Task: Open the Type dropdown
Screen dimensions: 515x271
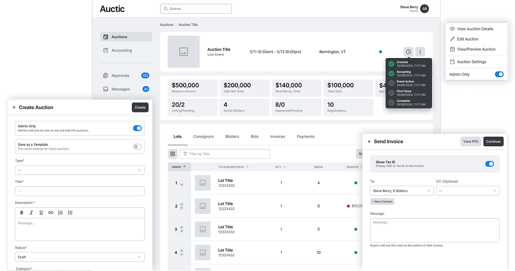Action: pyautogui.click(x=80, y=170)
